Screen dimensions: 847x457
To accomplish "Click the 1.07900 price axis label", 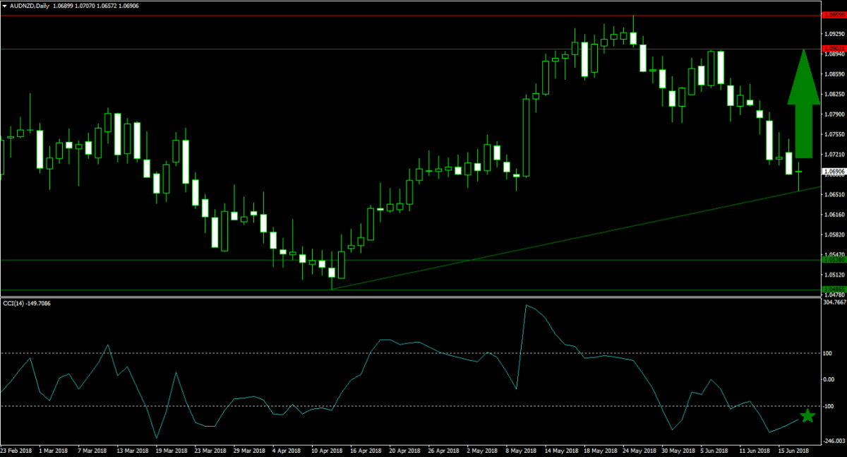I will click(834, 114).
